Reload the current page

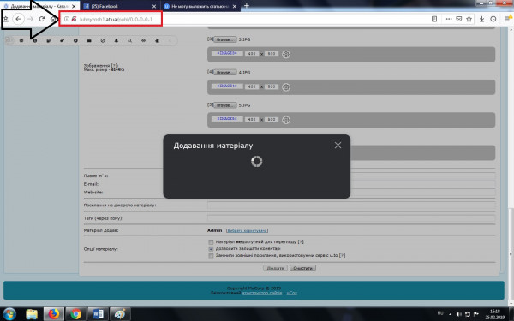[42, 19]
